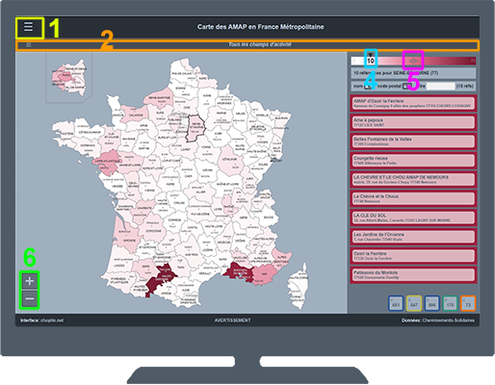The image size is (495, 385).
Task: Open the 'La Chèvre et le Choux' entry
Action: [413, 198]
